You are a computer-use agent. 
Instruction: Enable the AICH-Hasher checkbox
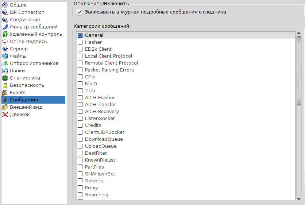click(80, 97)
